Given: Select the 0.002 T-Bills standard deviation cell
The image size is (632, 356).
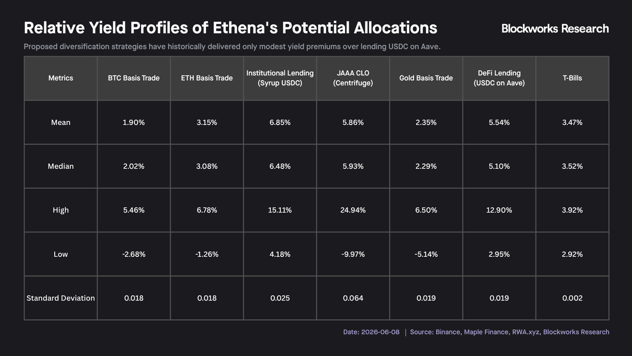Looking at the screenshot, I should [x=572, y=298].
